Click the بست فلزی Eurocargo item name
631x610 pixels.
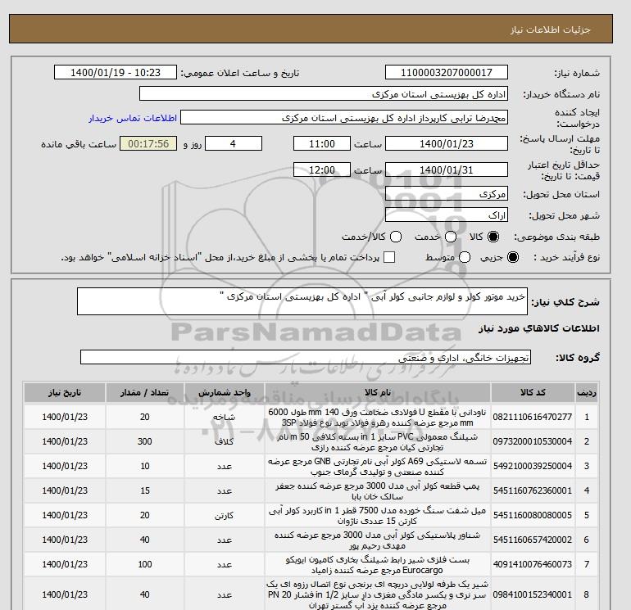point(378,565)
